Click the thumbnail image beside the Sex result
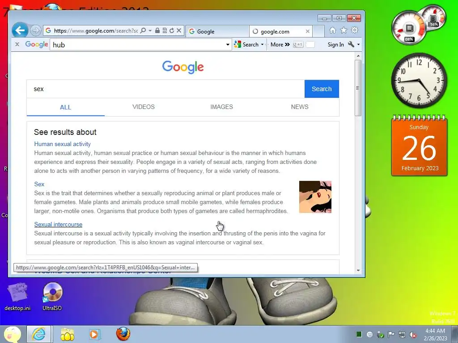Screen dimensions: 458x343 click(x=315, y=197)
